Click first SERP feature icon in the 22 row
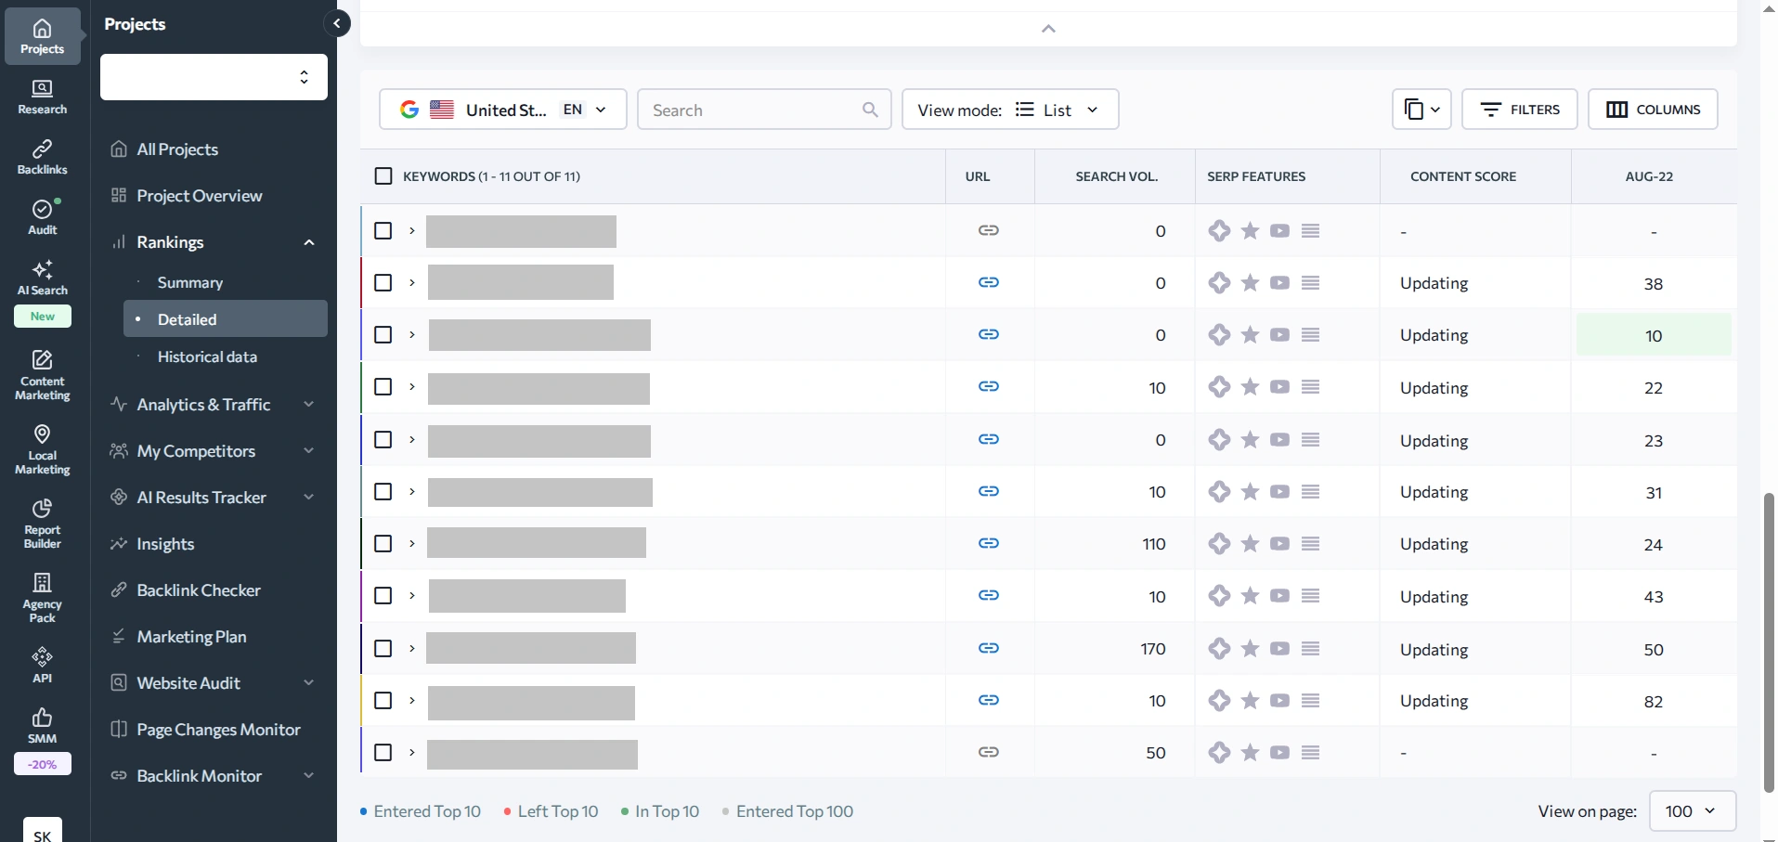Screen dimensions: 1778x842 point(1219,387)
